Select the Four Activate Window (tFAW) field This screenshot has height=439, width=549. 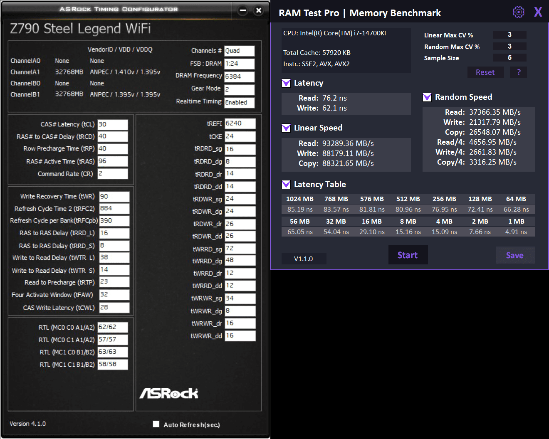pyautogui.click(x=114, y=295)
